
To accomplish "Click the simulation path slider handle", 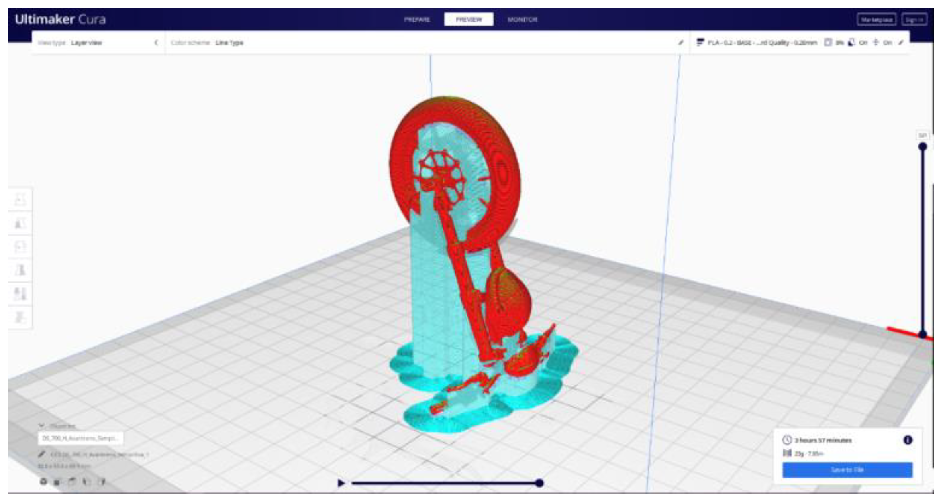I will coord(539,483).
